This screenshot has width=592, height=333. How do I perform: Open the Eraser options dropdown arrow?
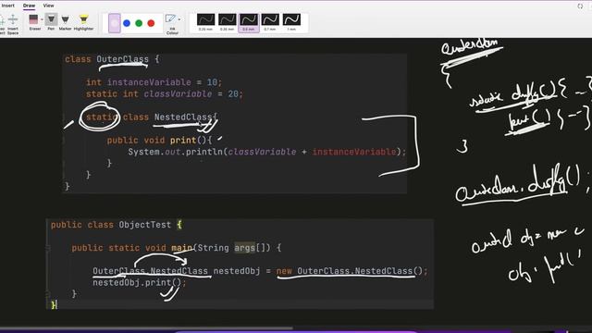(42, 19)
